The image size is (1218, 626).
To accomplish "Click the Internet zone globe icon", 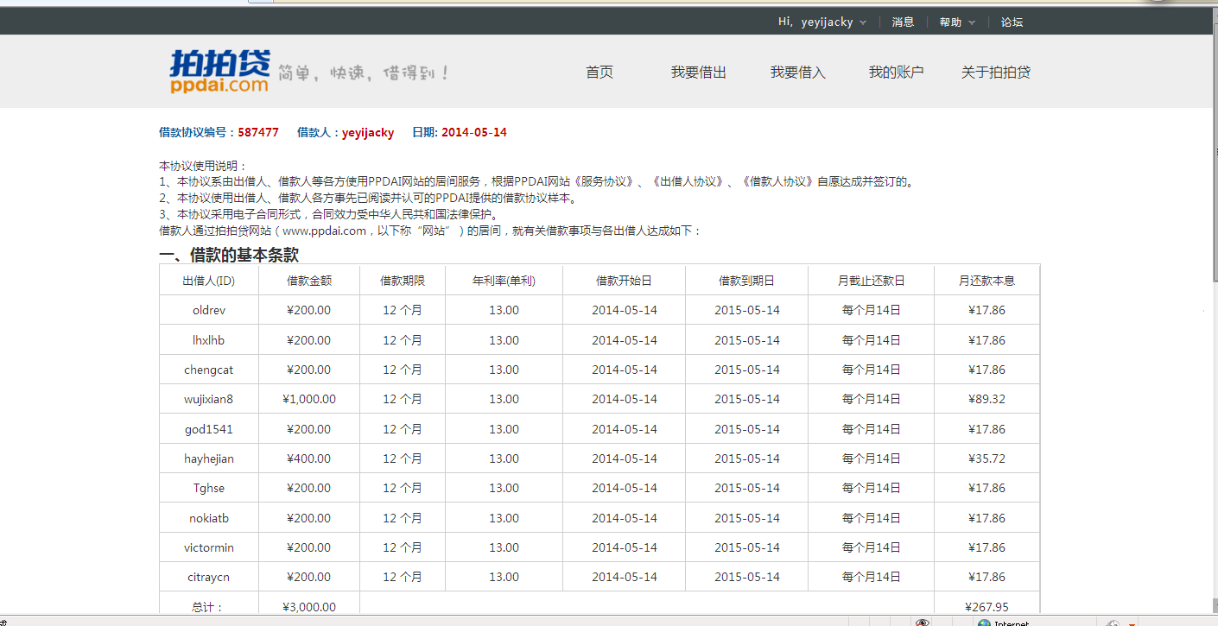I will click(983, 623).
